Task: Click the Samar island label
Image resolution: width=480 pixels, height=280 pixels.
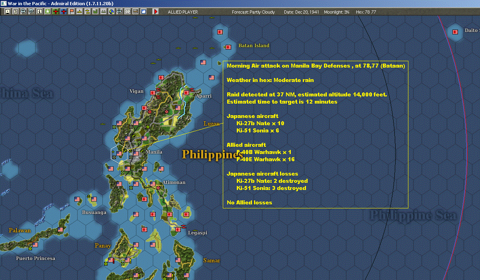Action: tap(212, 261)
